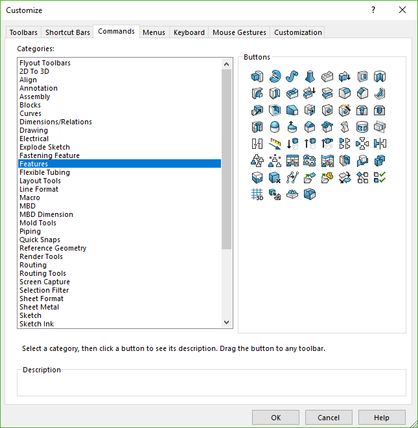
Task: Choose the Reference Geometry category
Action: [52, 248]
